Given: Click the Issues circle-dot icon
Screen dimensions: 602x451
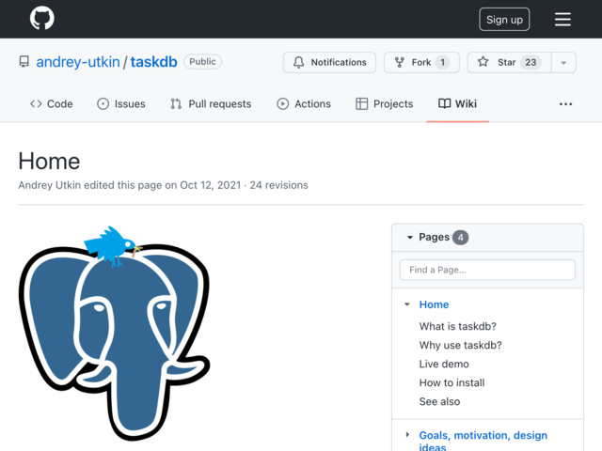Looking at the screenshot, I should coord(103,104).
